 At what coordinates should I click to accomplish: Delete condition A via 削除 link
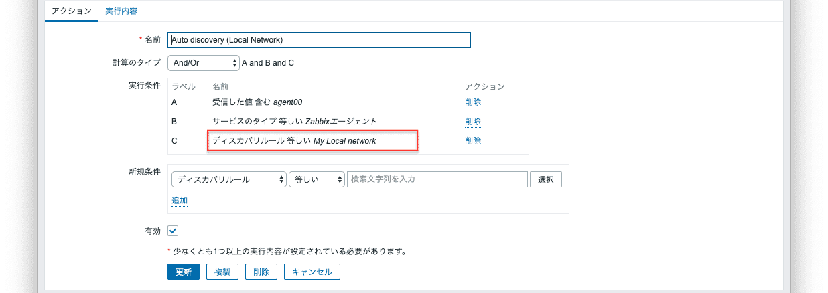pos(473,102)
